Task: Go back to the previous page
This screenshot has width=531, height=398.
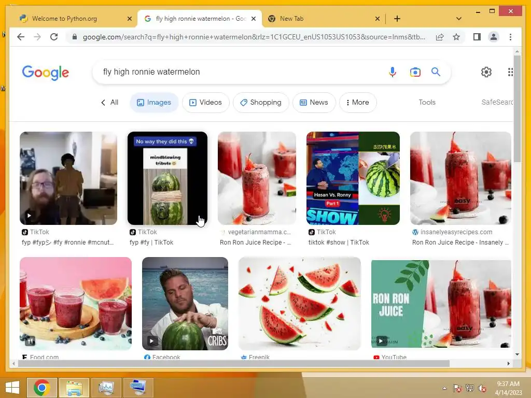Action: tap(21, 37)
